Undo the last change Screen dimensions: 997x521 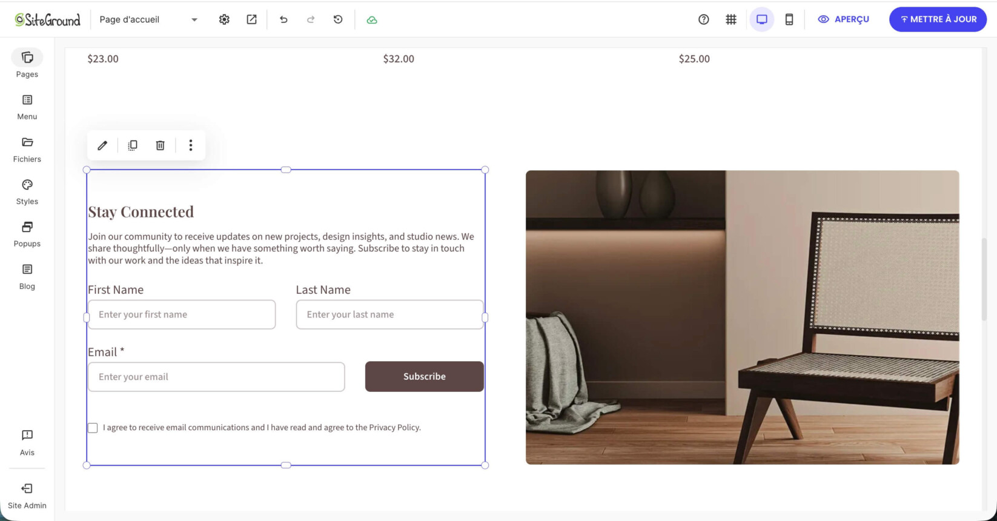(283, 19)
